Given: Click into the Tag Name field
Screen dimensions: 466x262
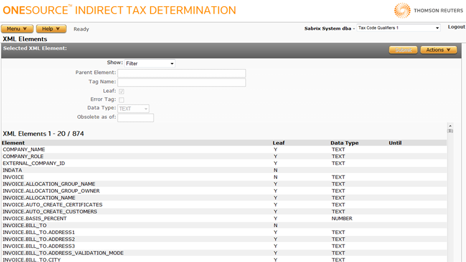Looking at the screenshot, I should tap(182, 82).
